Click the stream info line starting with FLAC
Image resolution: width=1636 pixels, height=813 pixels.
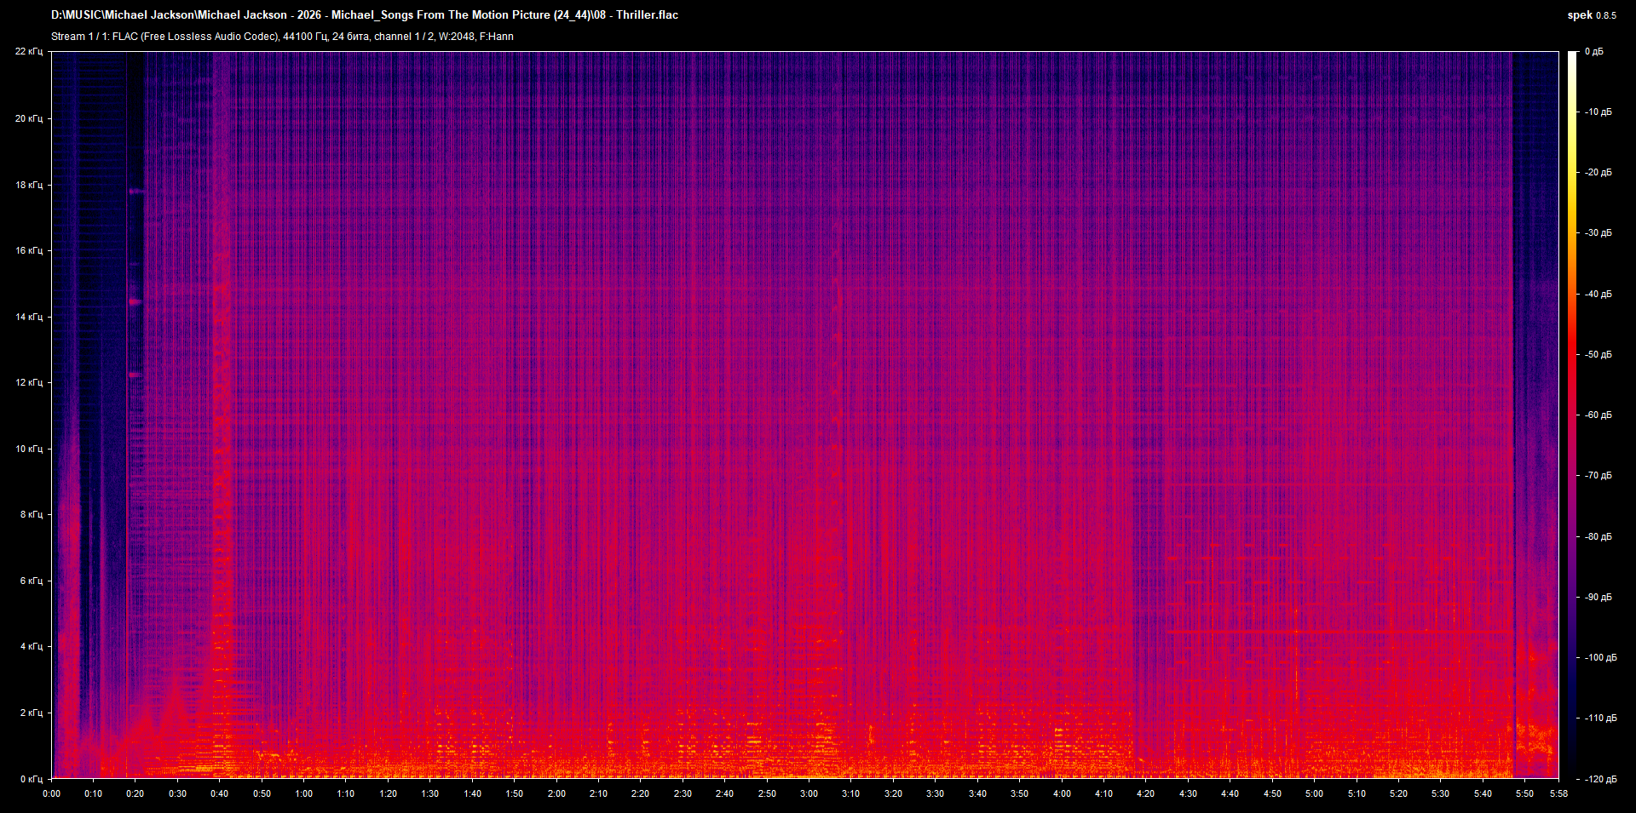[282, 37]
